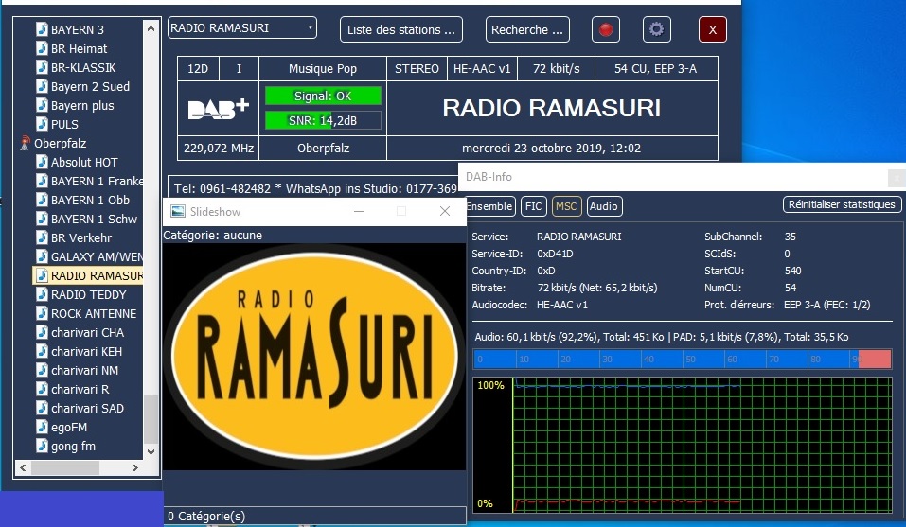The height and width of the screenshot is (527, 906).
Task: Click scroll down arrow of station list
Action: click(151, 452)
